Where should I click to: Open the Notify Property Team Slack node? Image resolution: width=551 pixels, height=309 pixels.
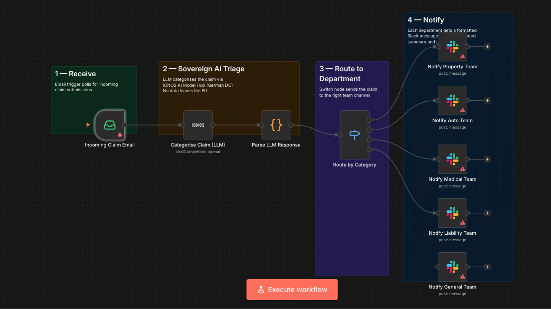(x=452, y=47)
